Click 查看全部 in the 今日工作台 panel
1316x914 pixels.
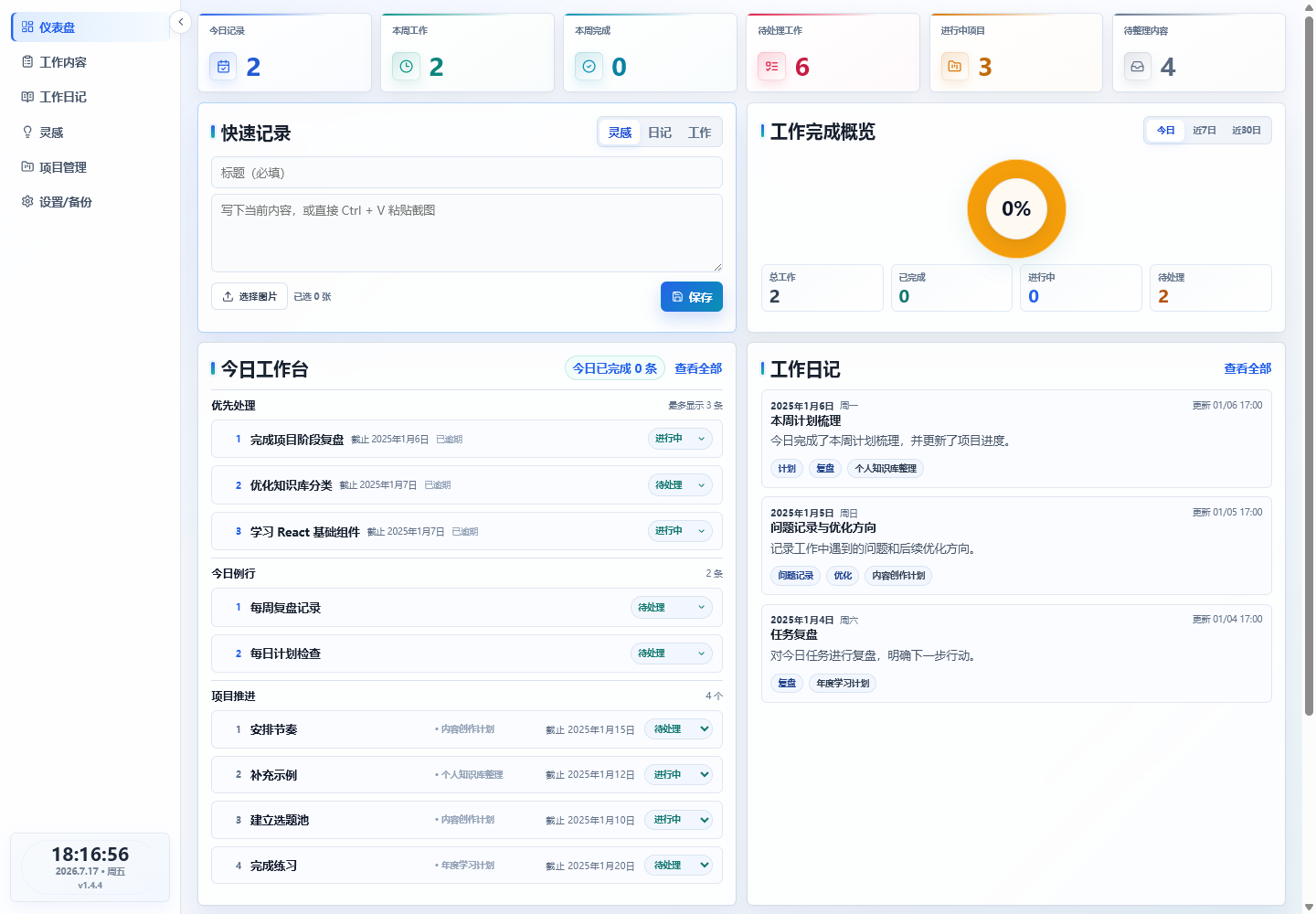[x=698, y=368]
